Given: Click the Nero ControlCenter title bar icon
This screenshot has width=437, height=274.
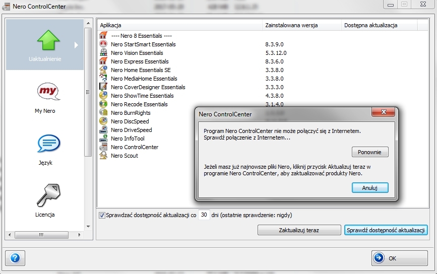Looking at the screenshot, I should [x=6, y=6].
